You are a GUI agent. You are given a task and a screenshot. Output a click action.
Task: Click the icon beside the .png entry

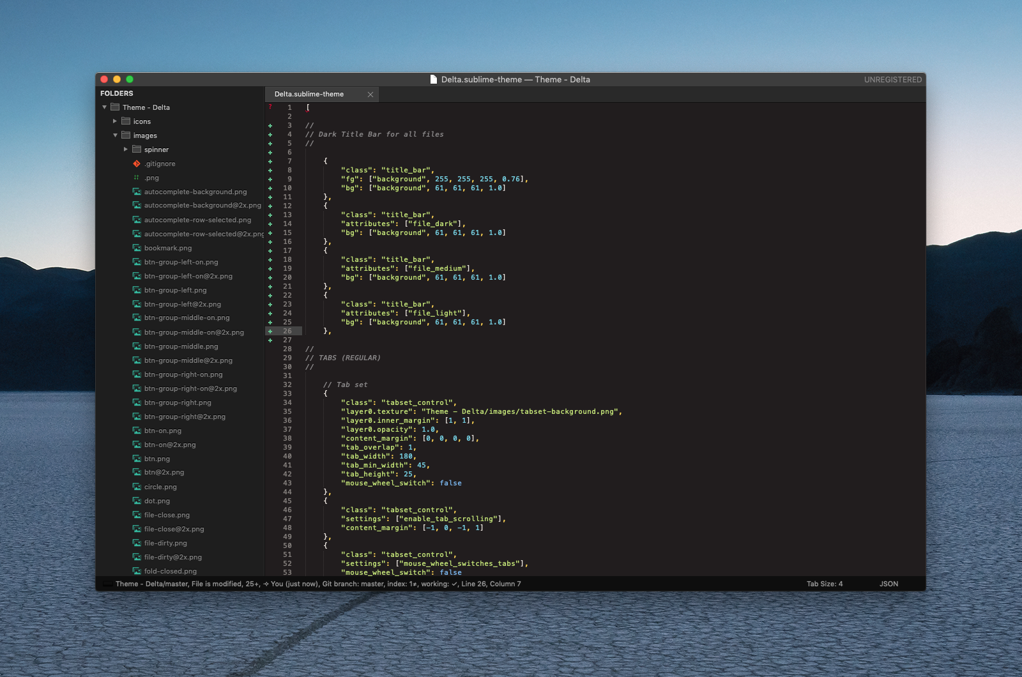point(137,178)
